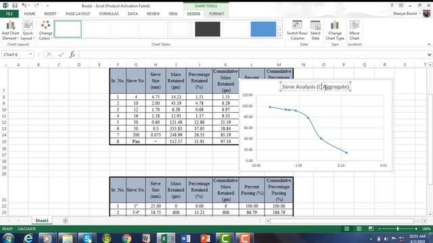
Task: Switch to the HOME tab
Action: [x=30, y=13]
